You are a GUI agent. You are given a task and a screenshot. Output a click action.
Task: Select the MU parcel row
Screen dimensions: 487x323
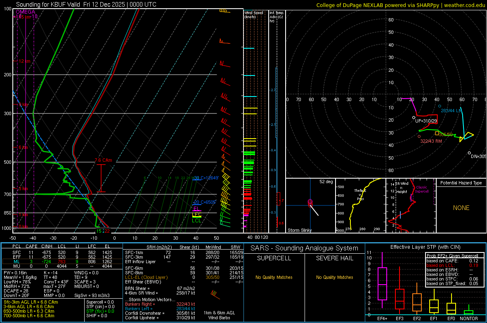click(x=62, y=266)
